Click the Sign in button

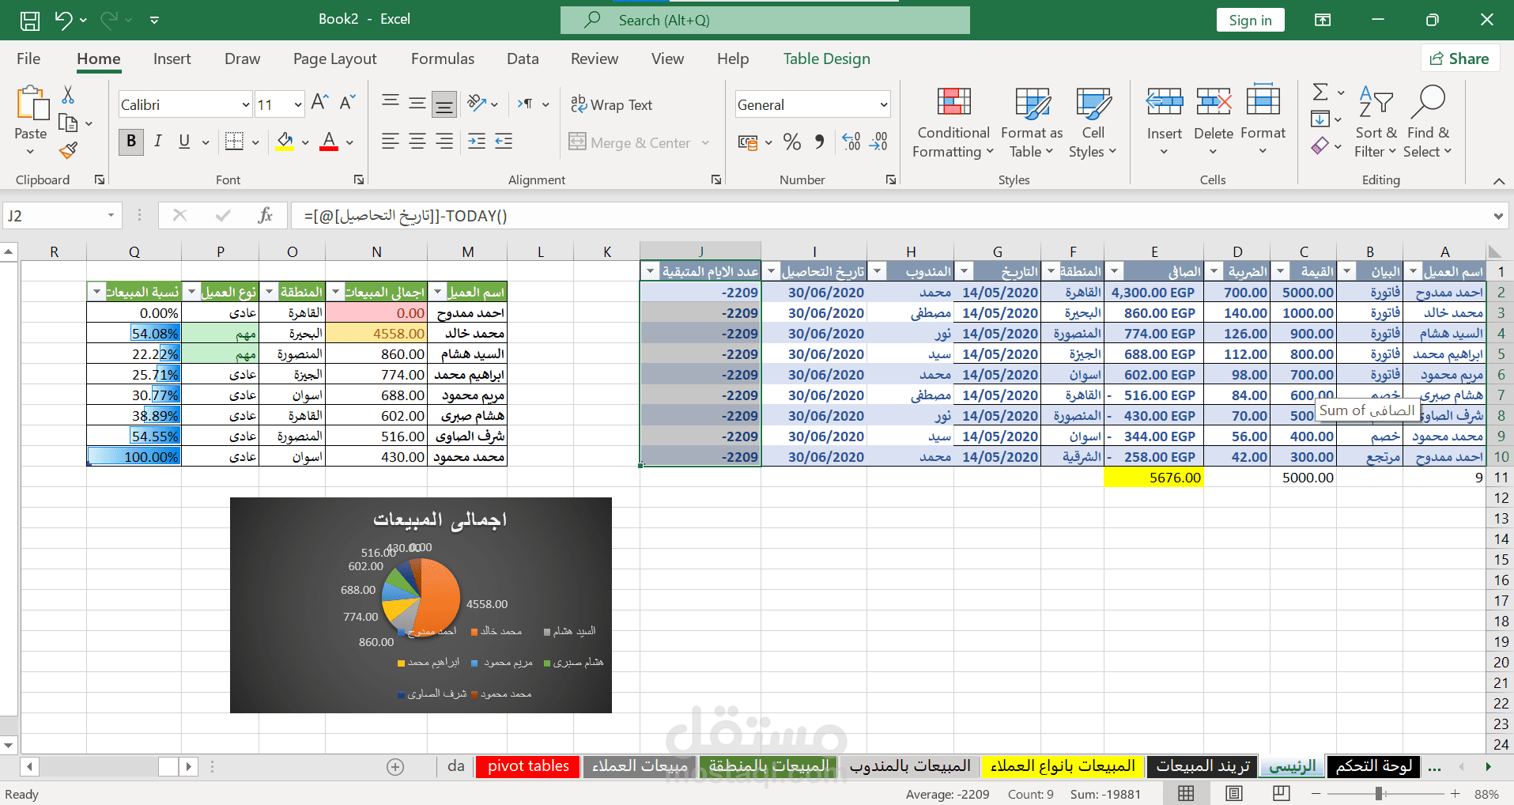[1250, 20]
